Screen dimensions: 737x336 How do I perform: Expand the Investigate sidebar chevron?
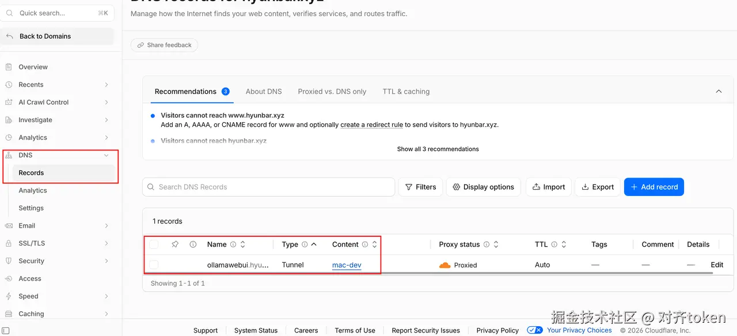pos(107,120)
